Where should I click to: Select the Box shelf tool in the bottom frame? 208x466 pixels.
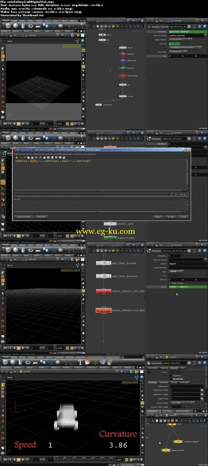[x=6, y=362]
